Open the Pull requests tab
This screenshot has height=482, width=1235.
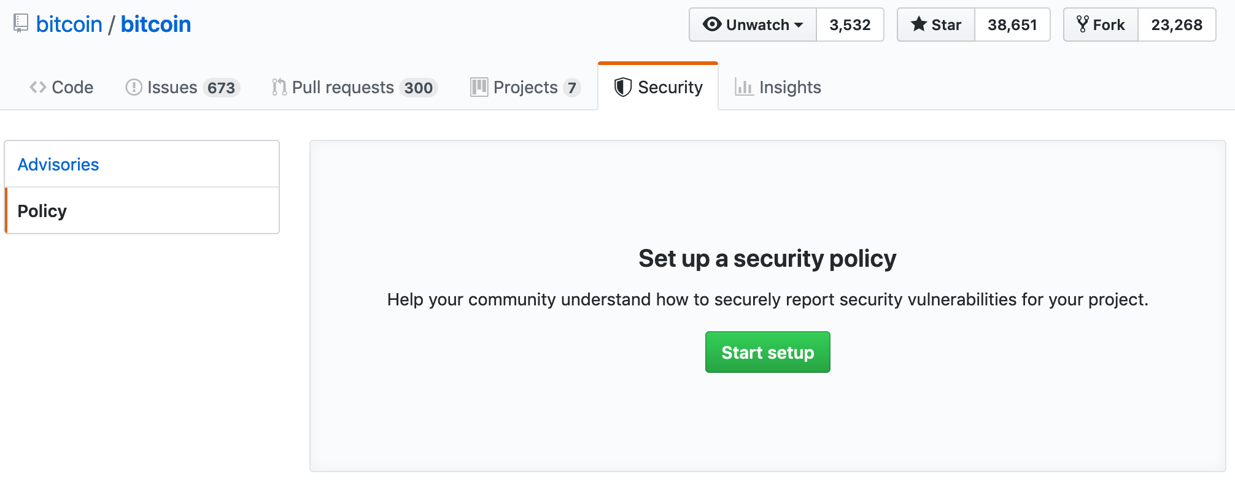(x=344, y=87)
